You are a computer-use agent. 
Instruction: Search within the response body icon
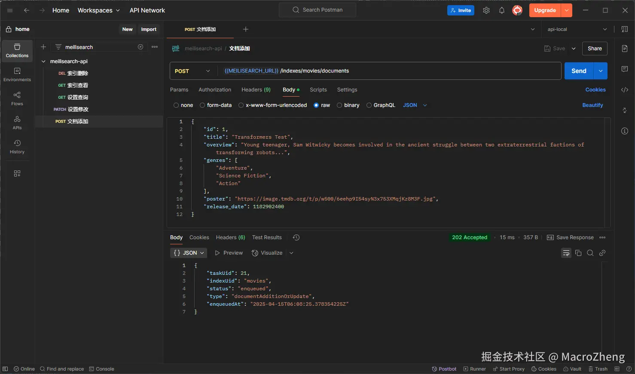[590, 253]
